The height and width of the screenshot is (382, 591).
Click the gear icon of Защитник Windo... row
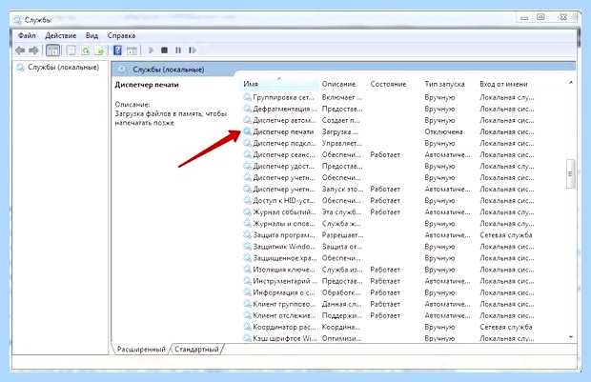pyautogui.click(x=247, y=247)
